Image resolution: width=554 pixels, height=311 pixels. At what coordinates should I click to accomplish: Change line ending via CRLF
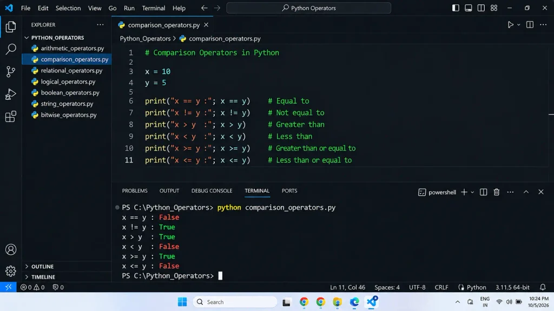[441, 287]
